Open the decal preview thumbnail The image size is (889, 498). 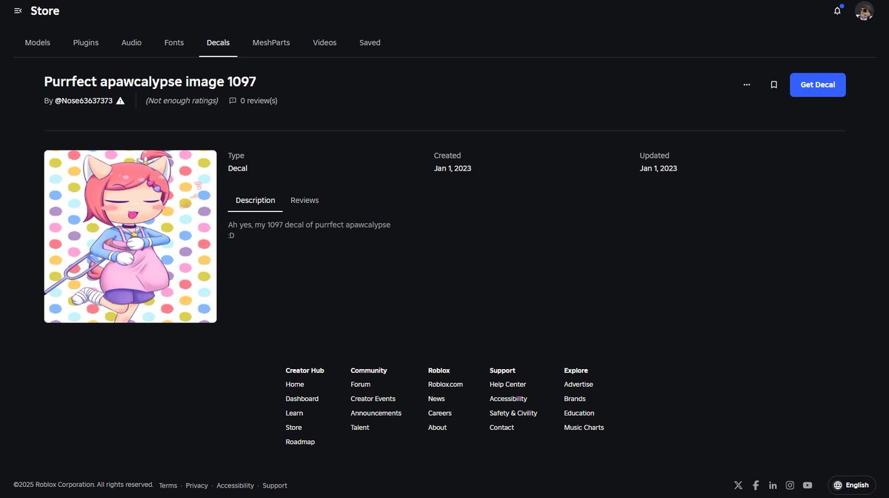point(130,236)
